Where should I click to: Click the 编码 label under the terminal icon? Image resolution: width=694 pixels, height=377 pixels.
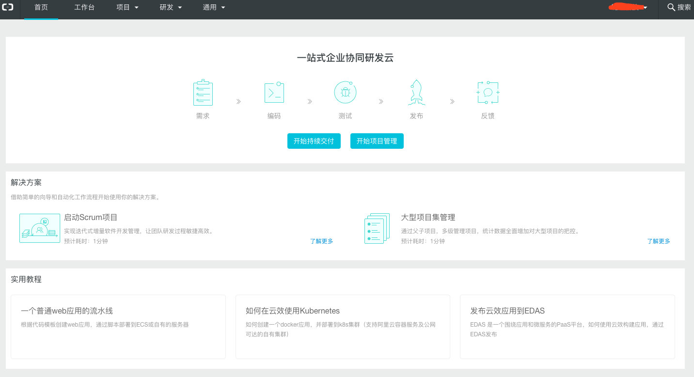coord(274,116)
